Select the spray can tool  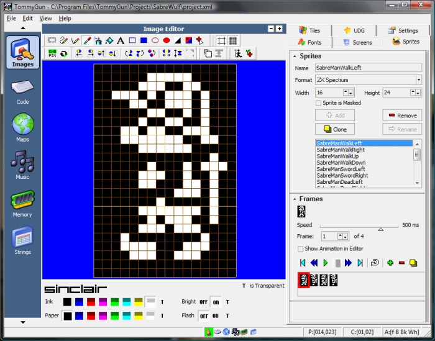click(98, 40)
